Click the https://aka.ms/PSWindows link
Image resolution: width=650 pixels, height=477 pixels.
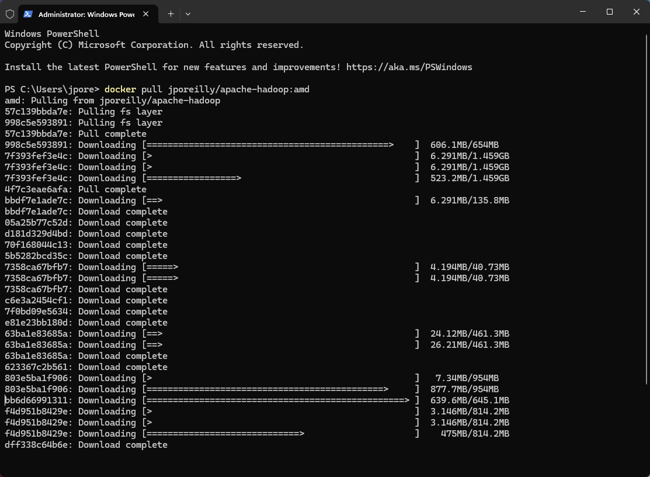[409, 67]
